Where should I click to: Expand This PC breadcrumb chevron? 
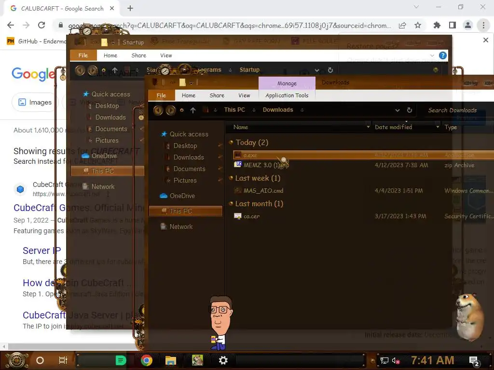click(254, 110)
